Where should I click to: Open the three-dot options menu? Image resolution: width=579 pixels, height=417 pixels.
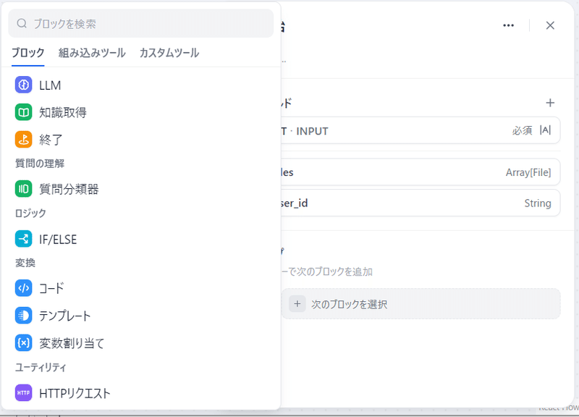click(x=508, y=25)
